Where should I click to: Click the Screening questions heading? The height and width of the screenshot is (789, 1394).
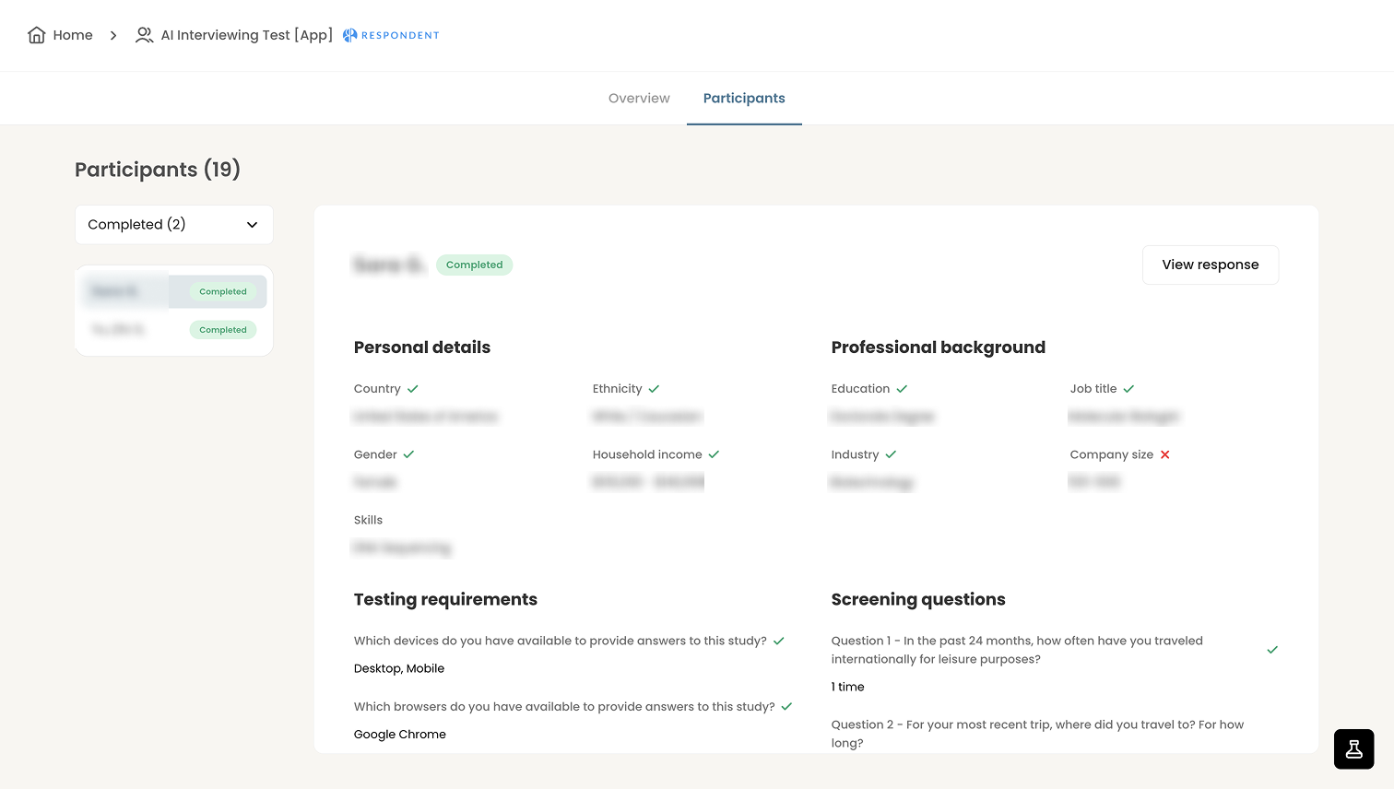tap(918, 599)
